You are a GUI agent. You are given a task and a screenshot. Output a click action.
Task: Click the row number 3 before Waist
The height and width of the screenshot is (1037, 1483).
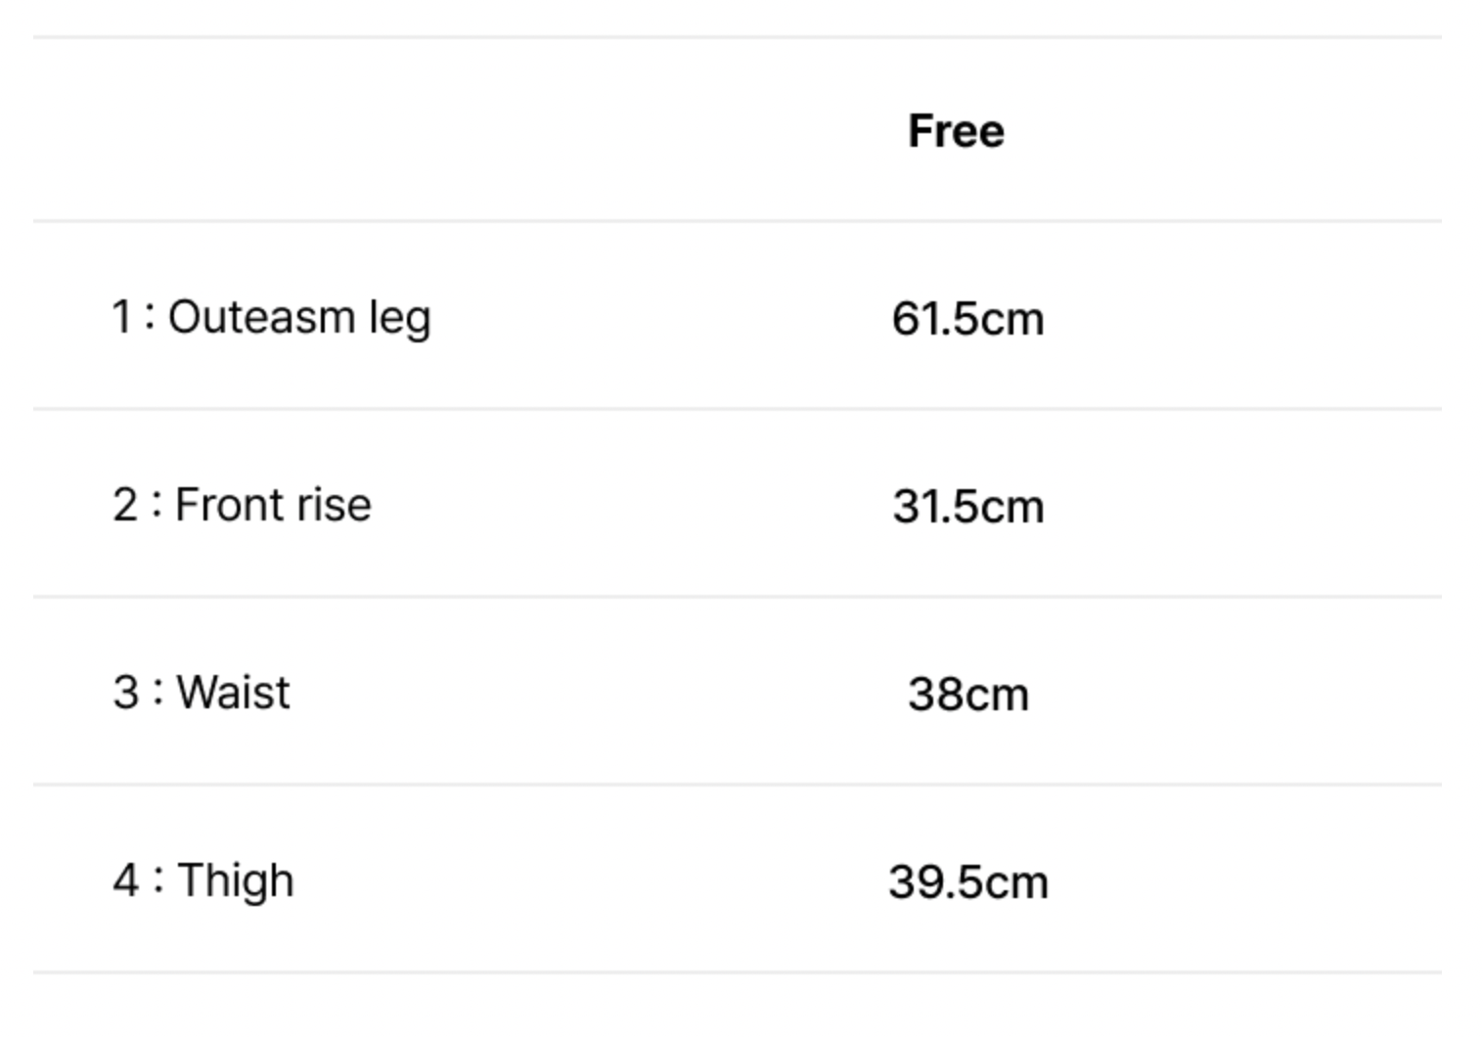point(125,693)
